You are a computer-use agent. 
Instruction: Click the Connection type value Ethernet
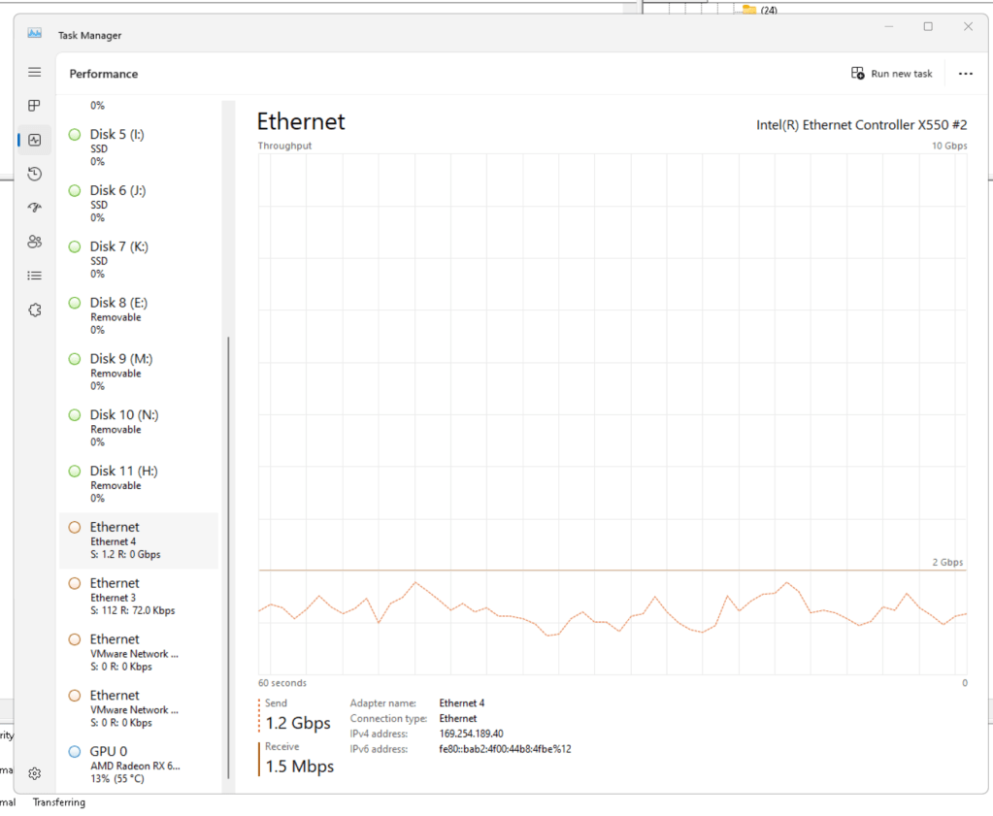click(458, 719)
